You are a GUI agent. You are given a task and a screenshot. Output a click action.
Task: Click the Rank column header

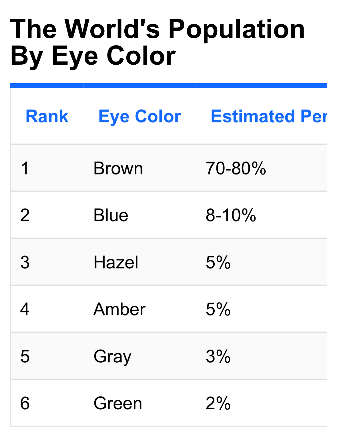(47, 116)
